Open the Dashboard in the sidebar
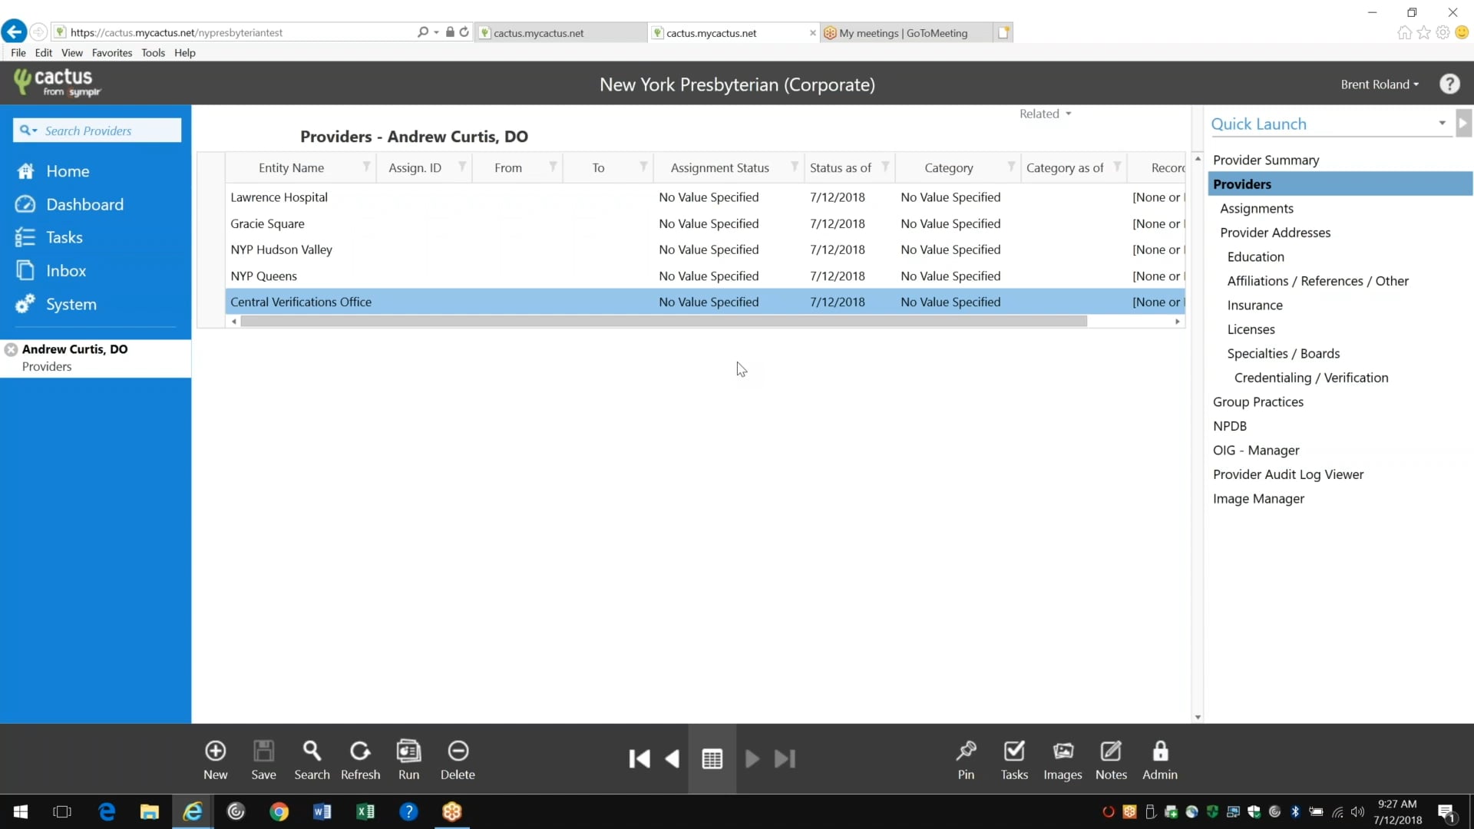The image size is (1474, 829). click(x=84, y=204)
